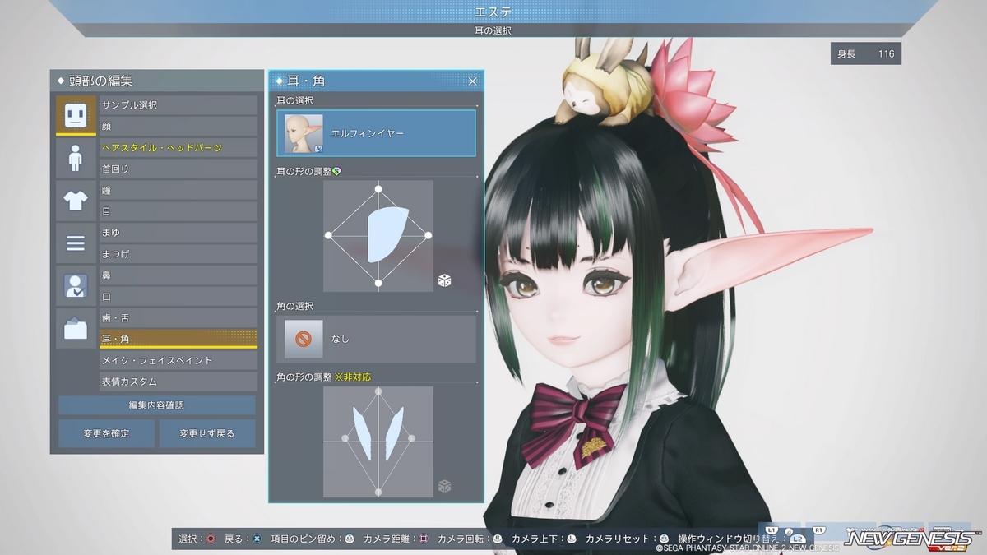Click the 身長 116 height indicator
Screen dimensions: 987x555
[x=866, y=53]
